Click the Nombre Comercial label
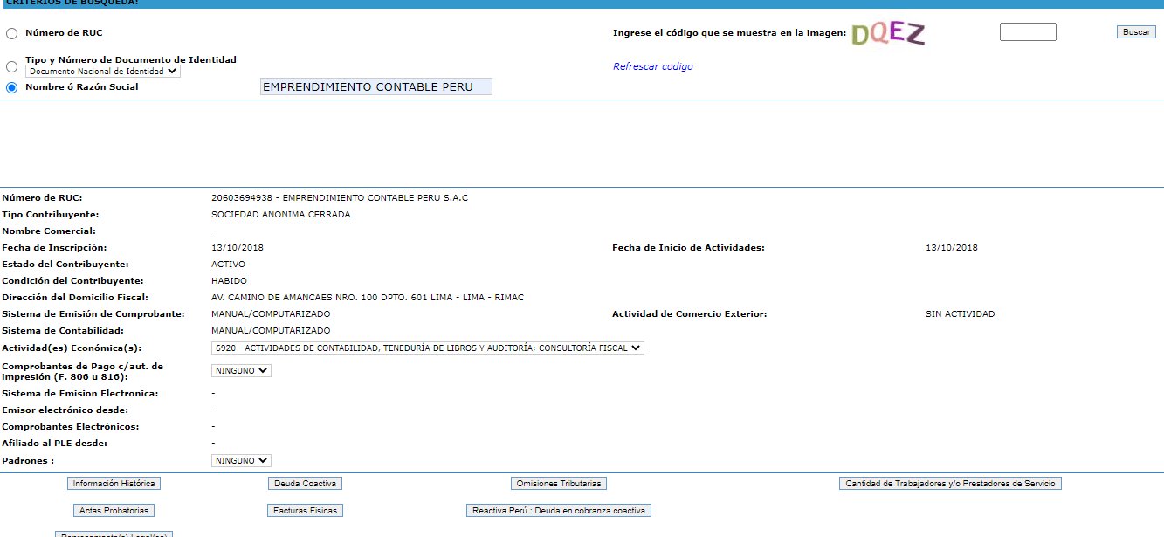The width and height of the screenshot is (1164, 537). (x=49, y=231)
